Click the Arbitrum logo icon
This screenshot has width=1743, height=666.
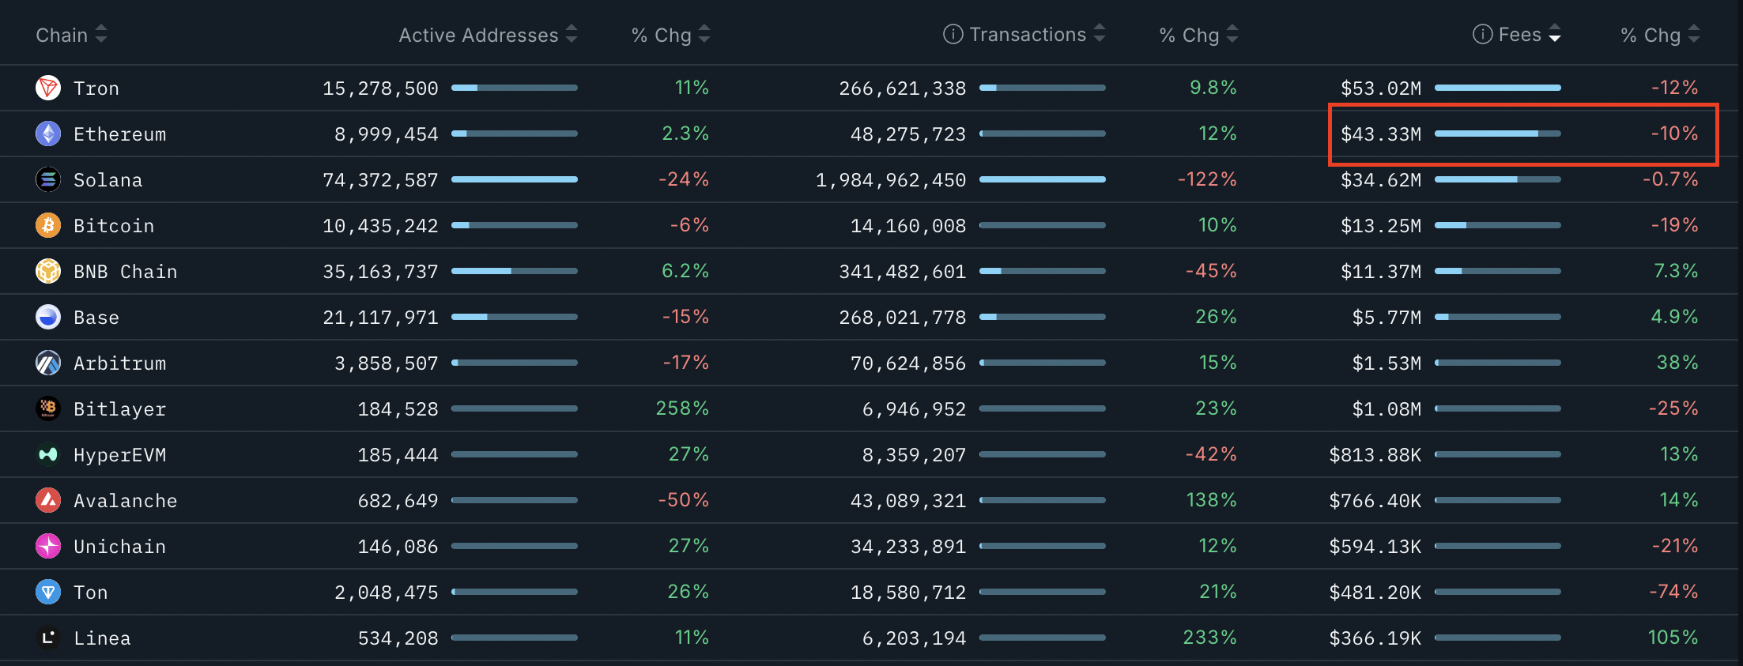click(x=48, y=363)
